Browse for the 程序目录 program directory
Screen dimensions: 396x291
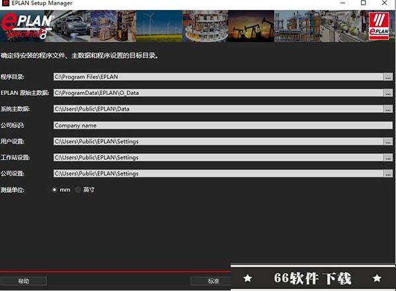point(388,77)
